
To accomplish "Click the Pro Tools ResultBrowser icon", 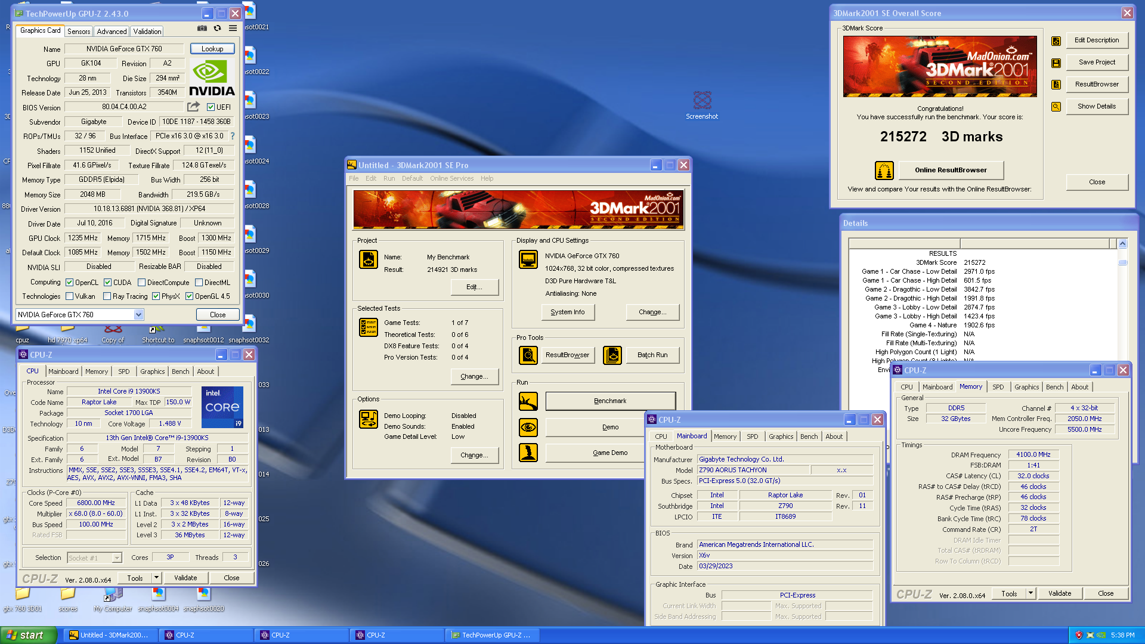I will point(528,355).
